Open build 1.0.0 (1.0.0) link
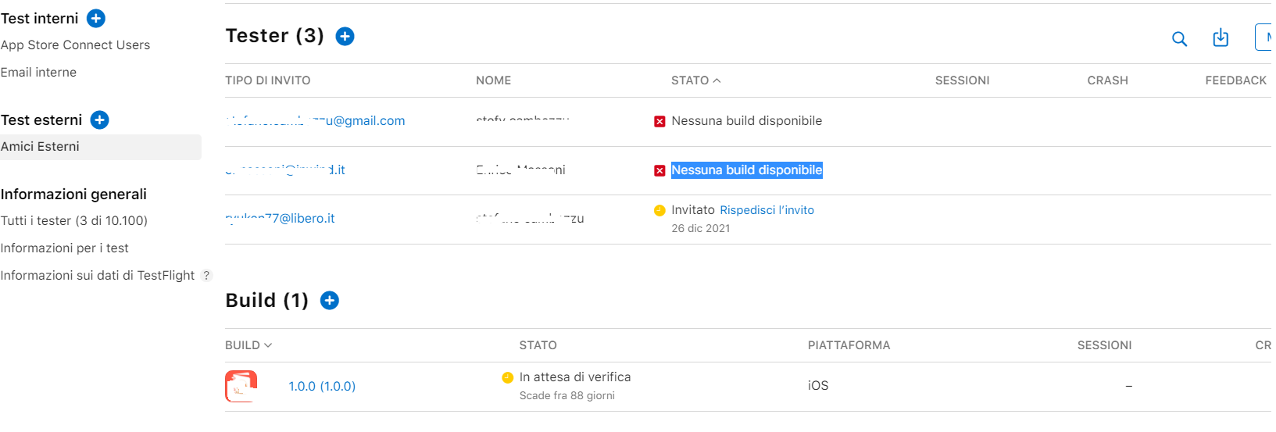1276x432 pixels. point(322,387)
